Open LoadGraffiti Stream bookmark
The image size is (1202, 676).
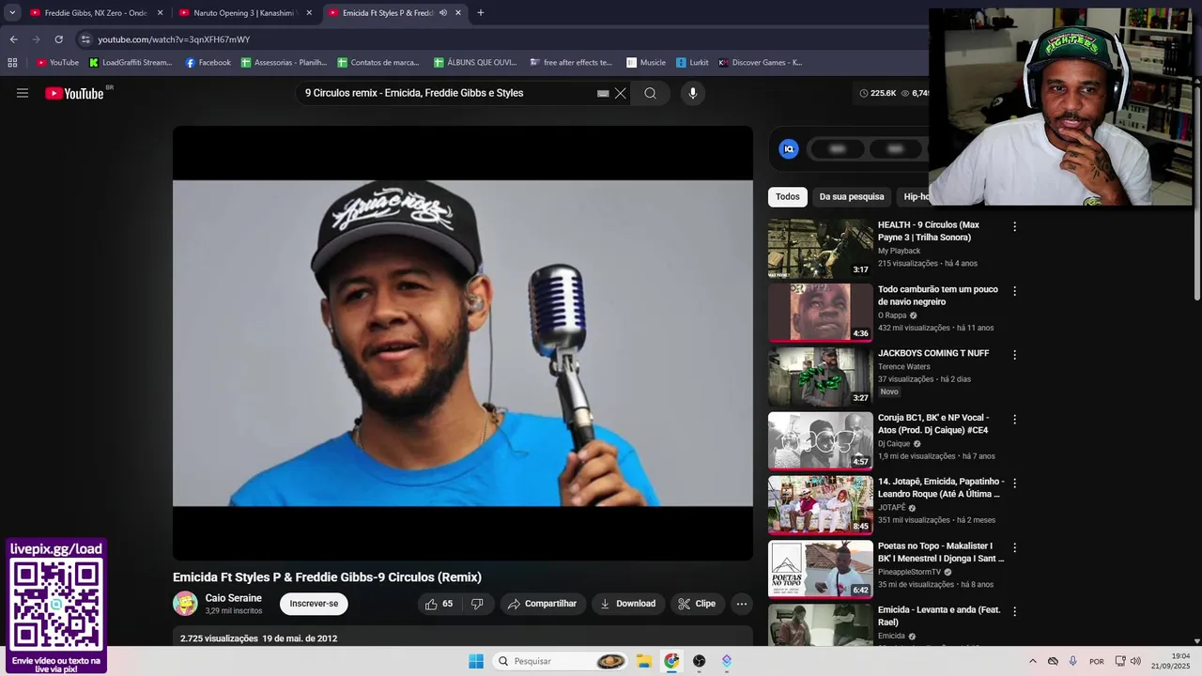[131, 63]
